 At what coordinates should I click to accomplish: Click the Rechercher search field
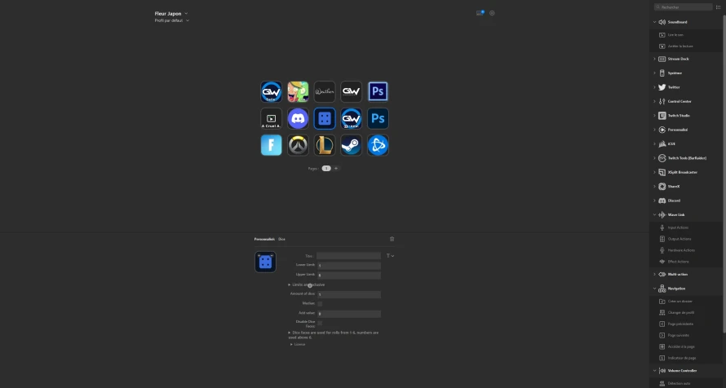684,7
